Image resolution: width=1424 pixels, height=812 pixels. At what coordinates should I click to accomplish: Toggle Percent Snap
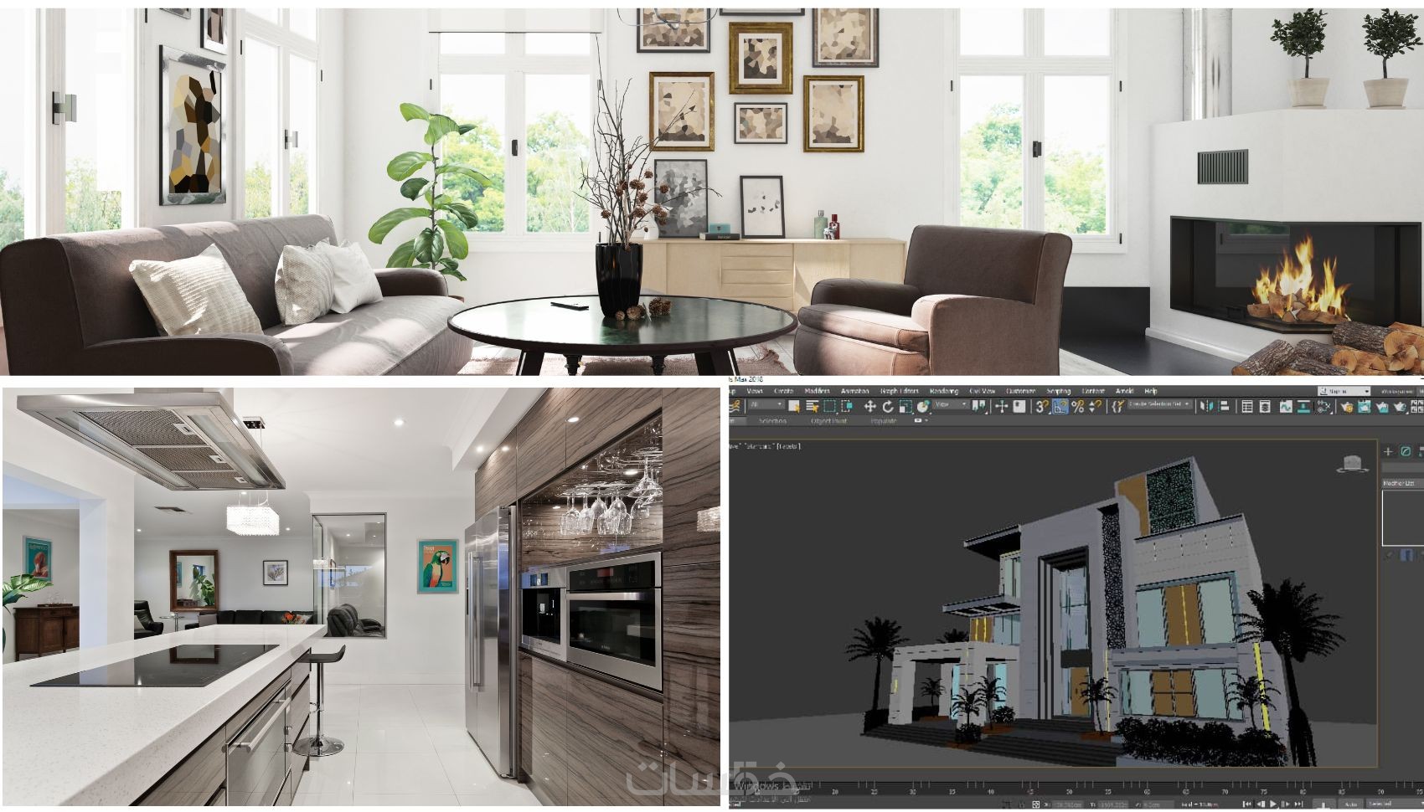click(x=1078, y=406)
